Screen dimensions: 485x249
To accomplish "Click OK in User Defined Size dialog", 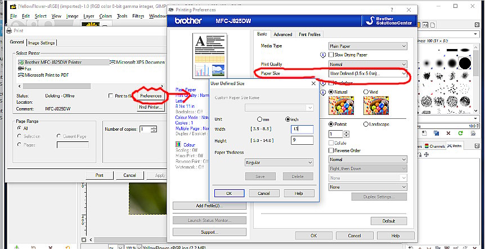I will click(229, 193).
